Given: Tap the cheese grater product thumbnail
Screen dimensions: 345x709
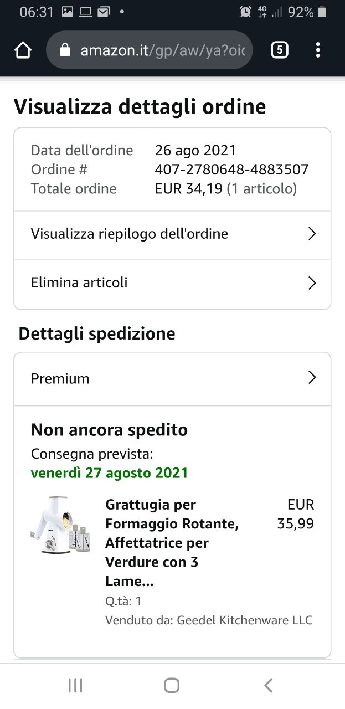Looking at the screenshot, I should pos(61,525).
